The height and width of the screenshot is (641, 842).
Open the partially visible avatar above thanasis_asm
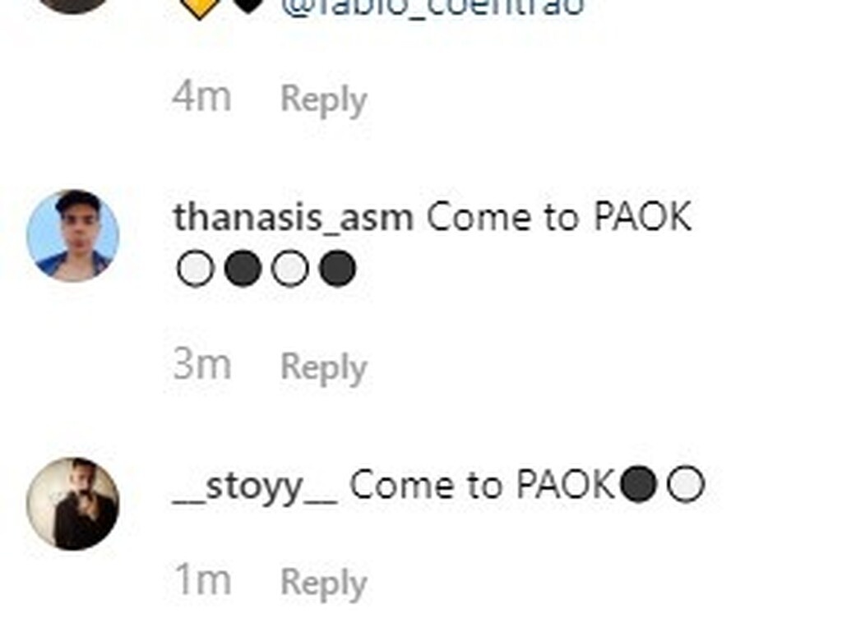tap(72, 7)
